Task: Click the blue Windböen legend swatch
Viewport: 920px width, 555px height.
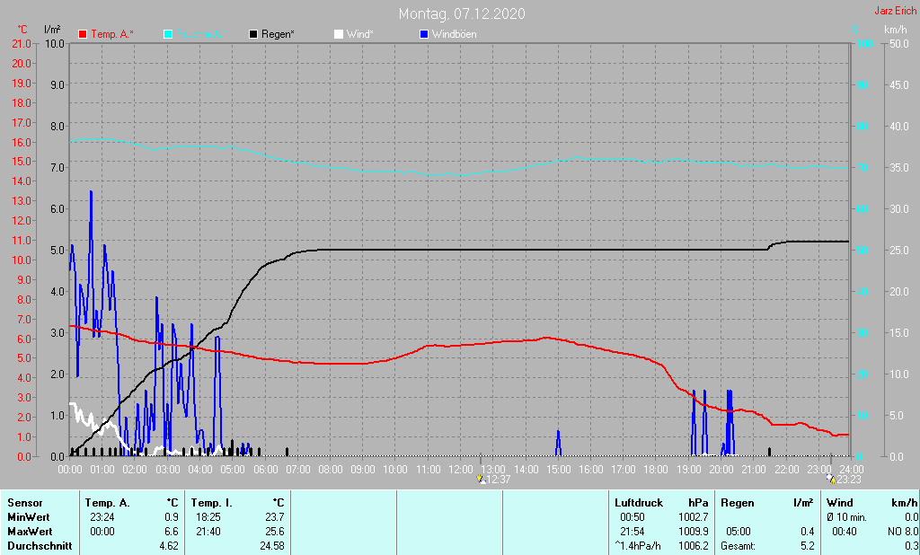Action: pos(424,35)
